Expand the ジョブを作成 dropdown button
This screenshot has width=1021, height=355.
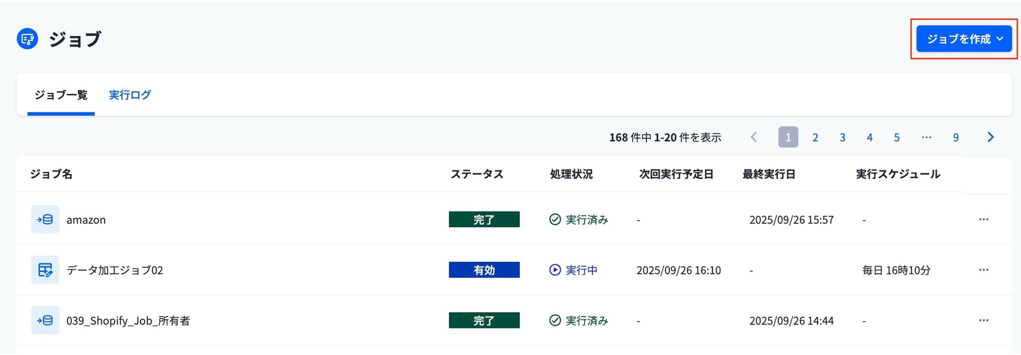point(964,39)
